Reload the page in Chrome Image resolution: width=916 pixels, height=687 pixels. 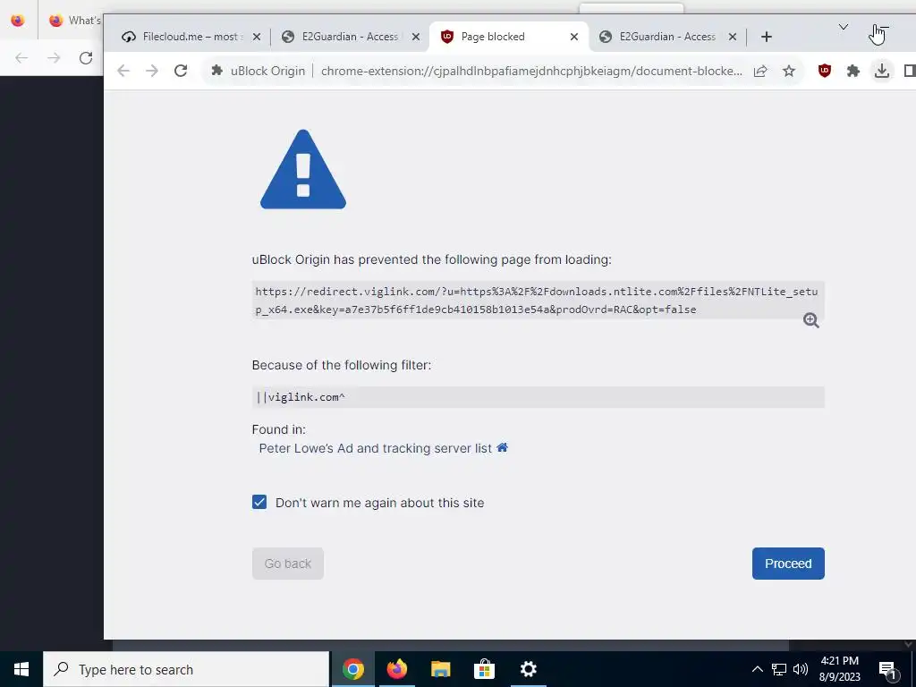(x=181, y=71)
